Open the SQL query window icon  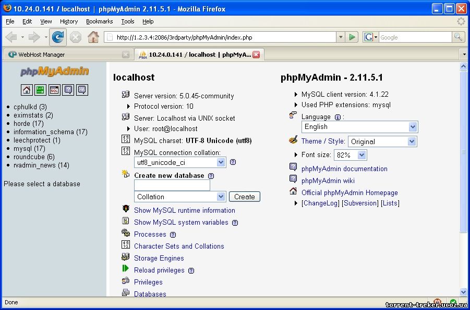(54, 89)
